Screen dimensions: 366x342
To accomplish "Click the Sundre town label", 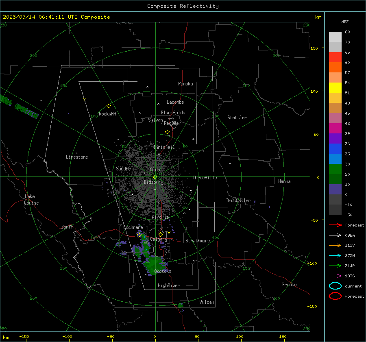I will [x=123, y=168].
